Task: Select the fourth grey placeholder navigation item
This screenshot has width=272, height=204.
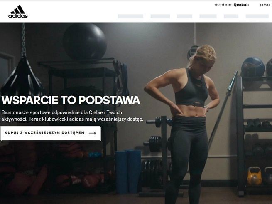Action: pyautogui.click(x=208, y=16)
